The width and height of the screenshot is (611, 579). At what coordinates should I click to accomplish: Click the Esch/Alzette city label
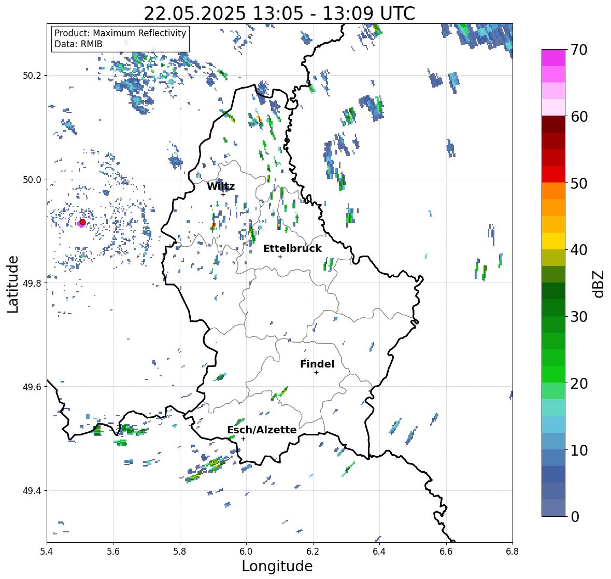(262, 430)
